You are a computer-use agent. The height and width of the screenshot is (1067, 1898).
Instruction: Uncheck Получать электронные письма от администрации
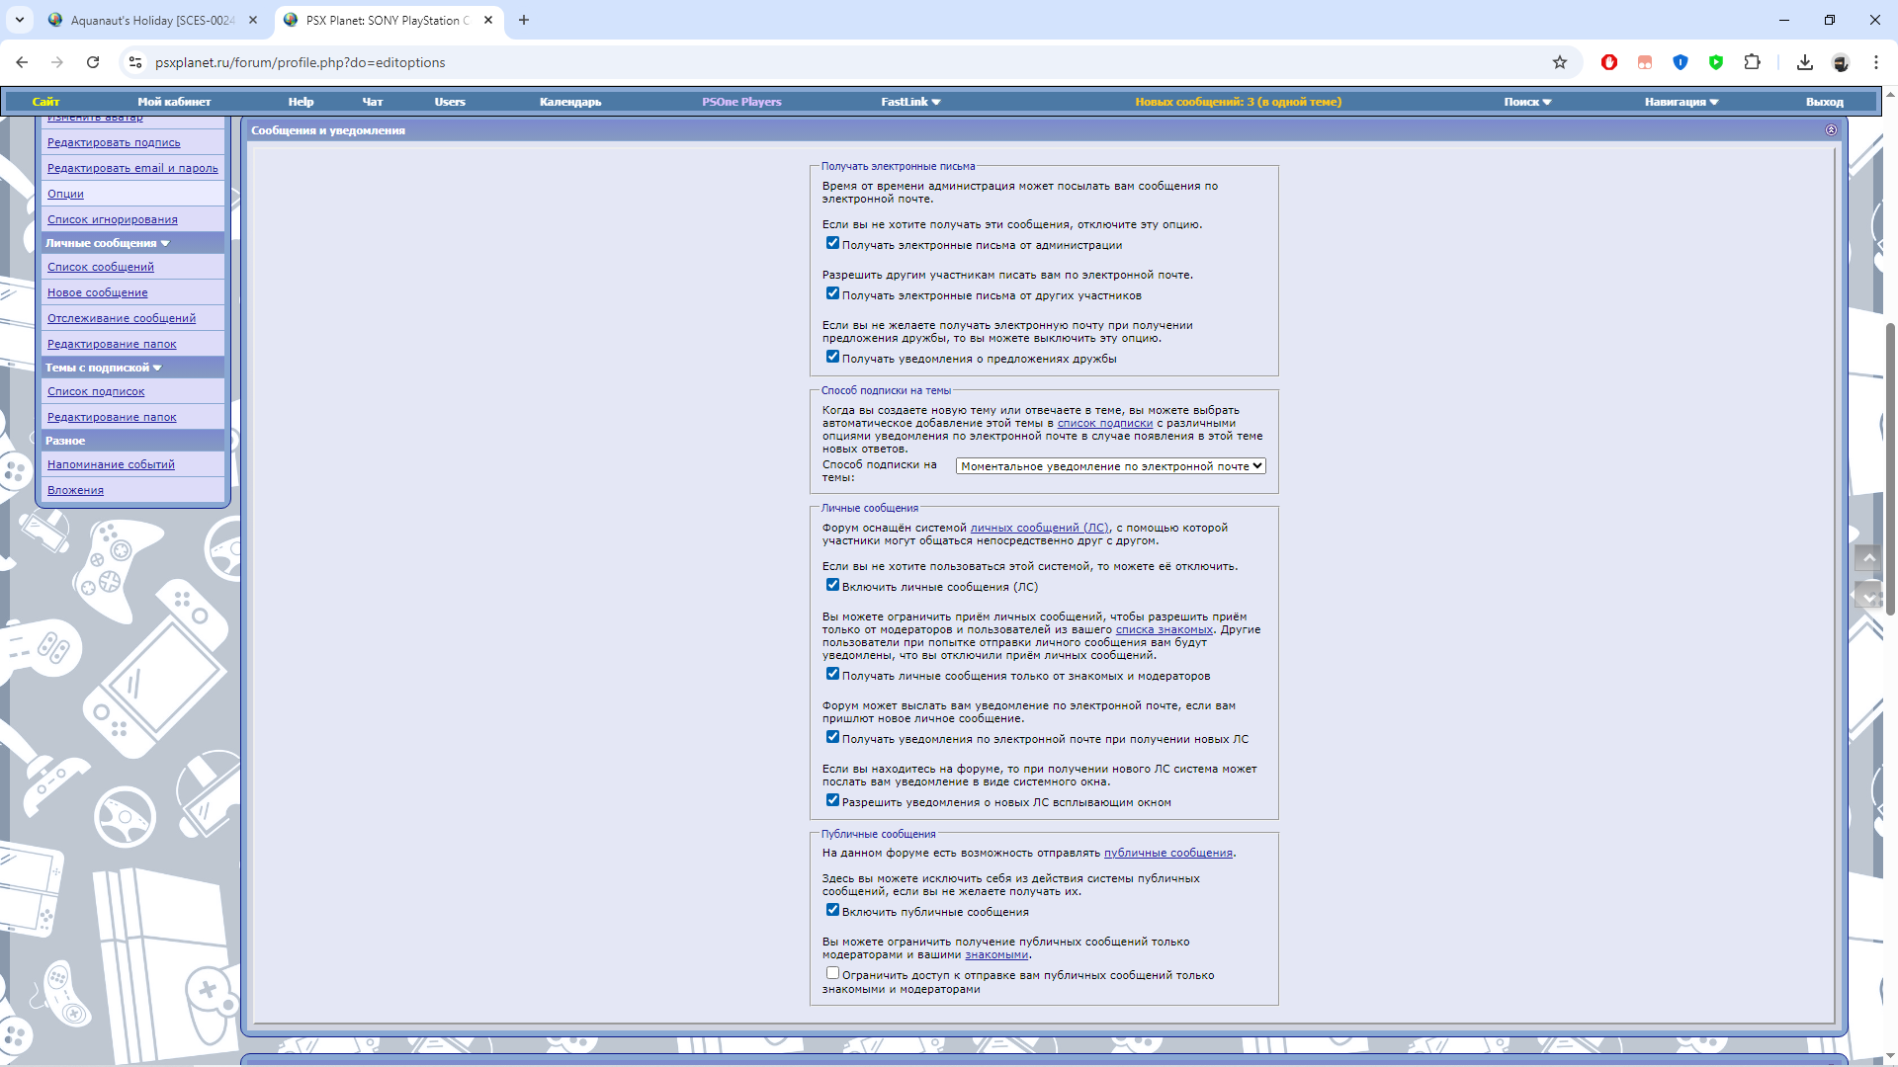(832, 243)
